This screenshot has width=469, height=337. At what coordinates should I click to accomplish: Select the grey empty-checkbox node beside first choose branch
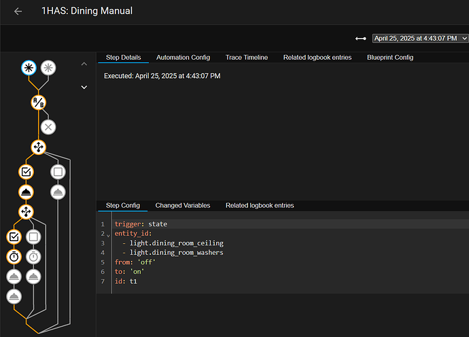pyautogui.click(x=58, y=172)
